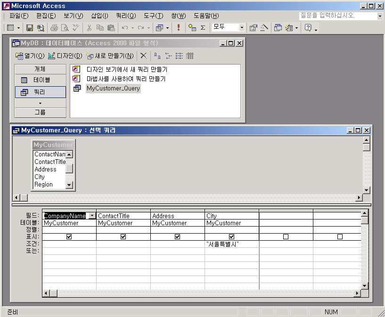Viewport: 385px width, 317px height.
Task: Click the Show Table toolbar icon
Action: pos(192,27)
